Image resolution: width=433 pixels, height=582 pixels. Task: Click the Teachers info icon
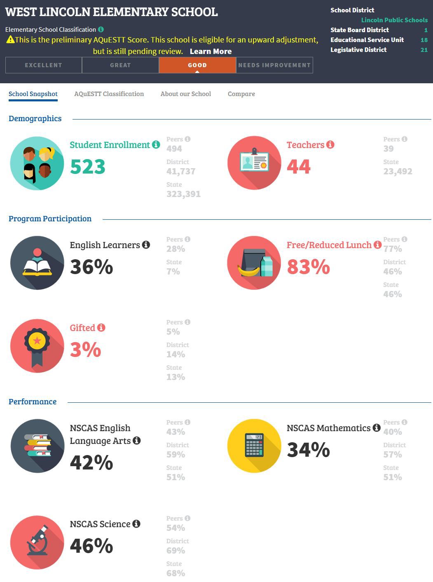pyautogui.click(x=330, y=145)
